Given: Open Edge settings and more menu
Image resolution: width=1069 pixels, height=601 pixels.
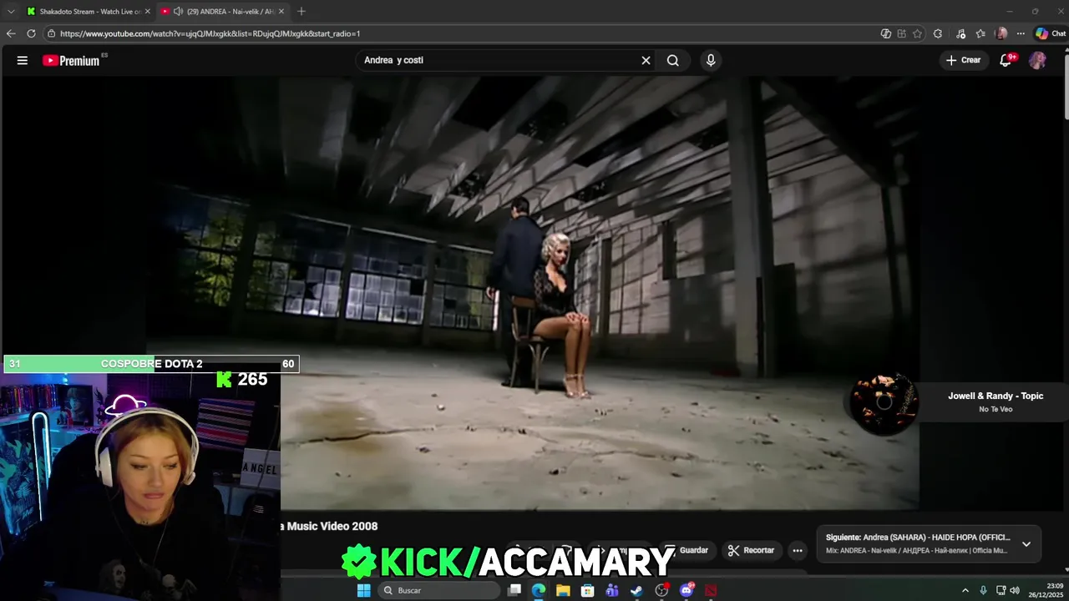Looking at the screenshot, I should click(x=1021, y=33).
